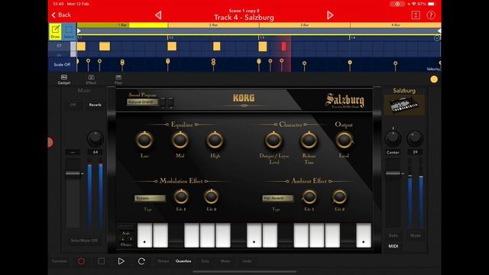Switch to the Select marquee tool
Screen dimensions: 489x275
point(69,32)
